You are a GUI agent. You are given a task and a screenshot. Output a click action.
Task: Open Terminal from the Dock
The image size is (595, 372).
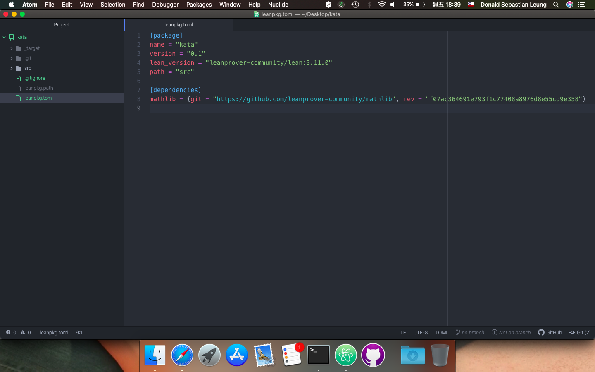pos(319,355)
